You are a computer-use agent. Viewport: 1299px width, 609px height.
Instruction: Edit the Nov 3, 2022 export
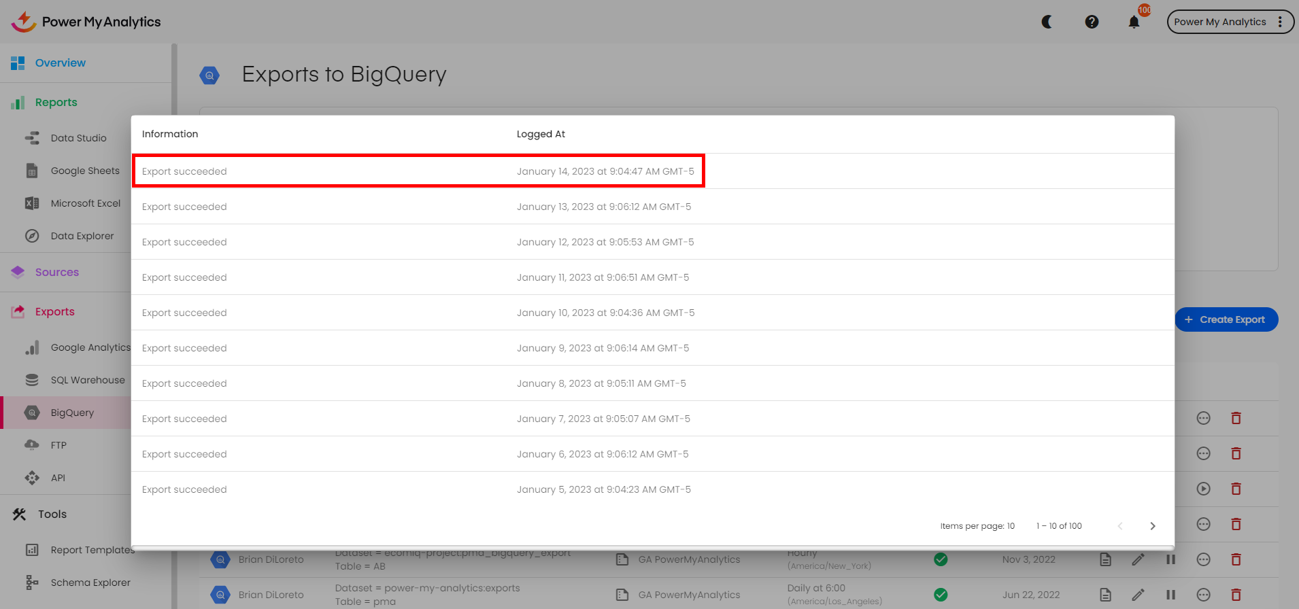click(x=1138, y=559)
